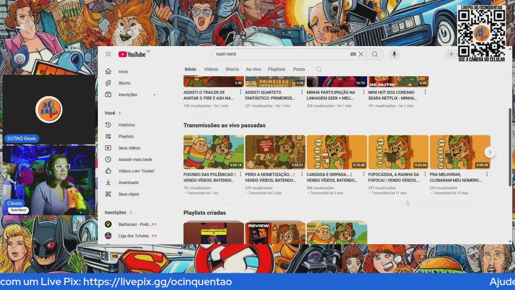This screenshot has width=515, height=290.
Task: Click the channel search magnifier next to Posts
Action: pos(319,69)
